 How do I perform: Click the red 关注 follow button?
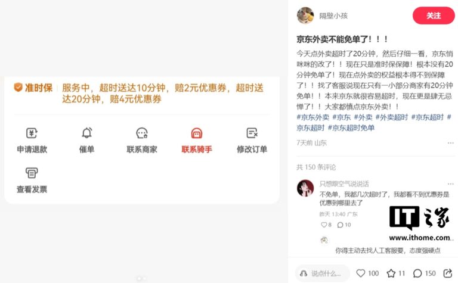coord(434,15)
